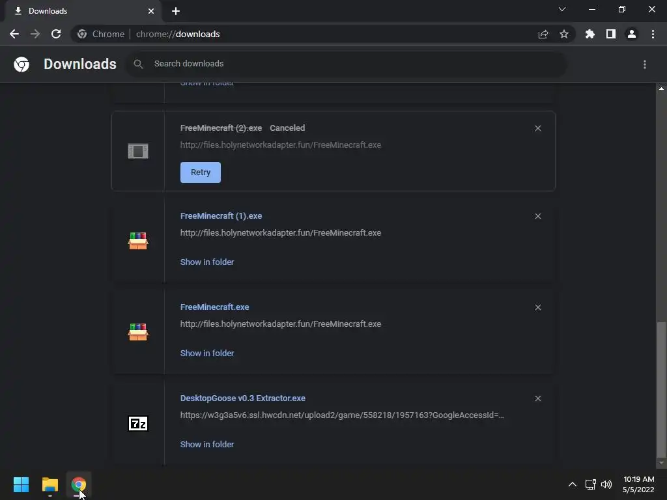Viewport: 667px width, 500px height.
Task: Click the DesktopGoose 7z file icon
Action: pos(138,423)
